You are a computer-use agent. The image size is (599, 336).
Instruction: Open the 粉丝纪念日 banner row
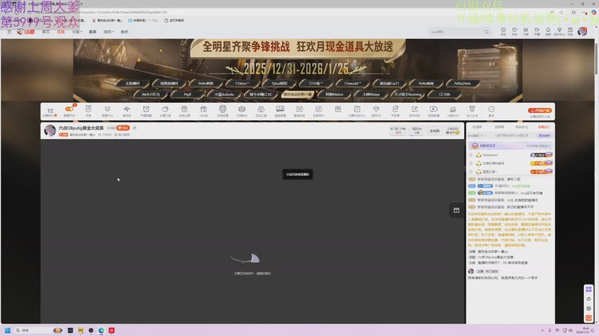click(x=510, y=146)
